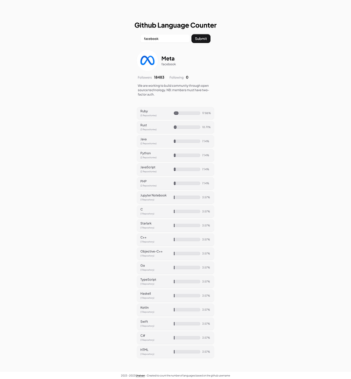Click the Ruby progress bar indicator
Viewport: 351px width, 379px height.
pos(176,113)
